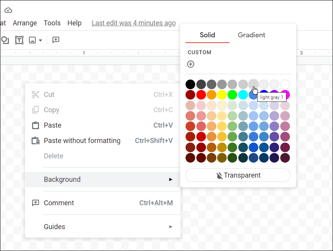This screenshot has width=333, height=251.
Task: Select the Copy text entry
Action: pos(52,110)
